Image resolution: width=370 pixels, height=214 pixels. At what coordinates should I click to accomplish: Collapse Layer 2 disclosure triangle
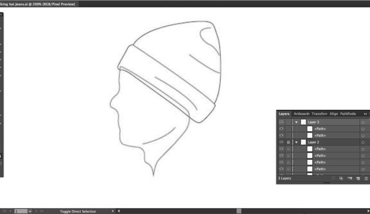coord(297,142)
